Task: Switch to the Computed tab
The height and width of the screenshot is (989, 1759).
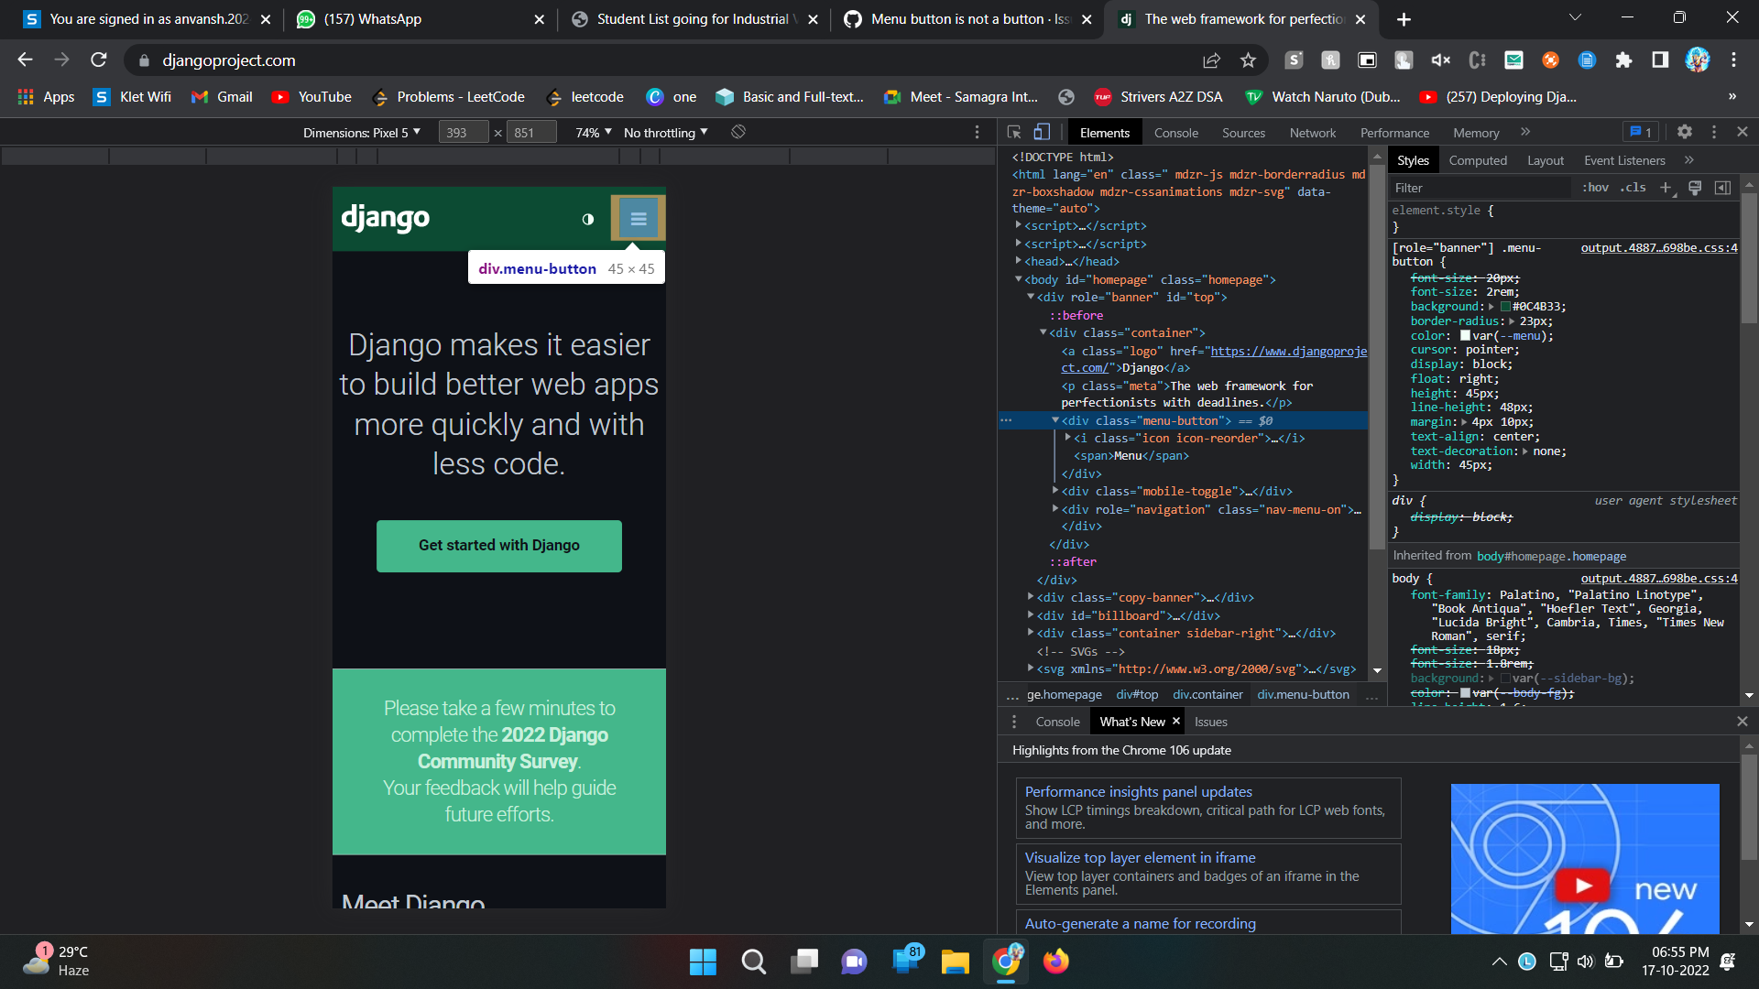Action: coord(1478,160)
